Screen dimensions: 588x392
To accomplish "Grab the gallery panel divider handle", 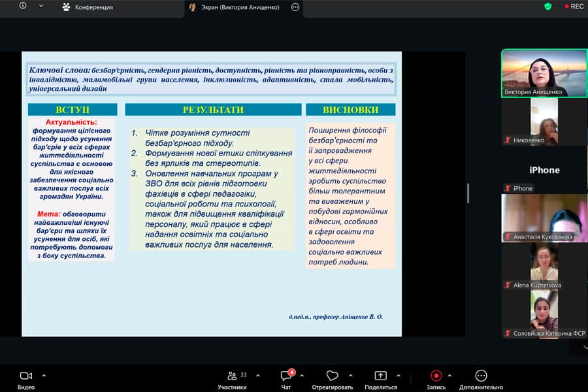I will click(x=468, y=193).
